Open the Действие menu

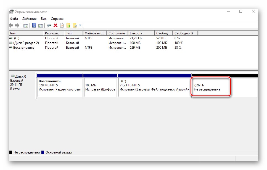(29, 19)
